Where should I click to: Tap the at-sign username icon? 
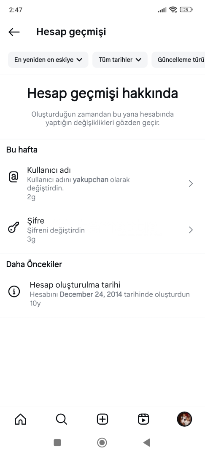(x=13, y=177)
